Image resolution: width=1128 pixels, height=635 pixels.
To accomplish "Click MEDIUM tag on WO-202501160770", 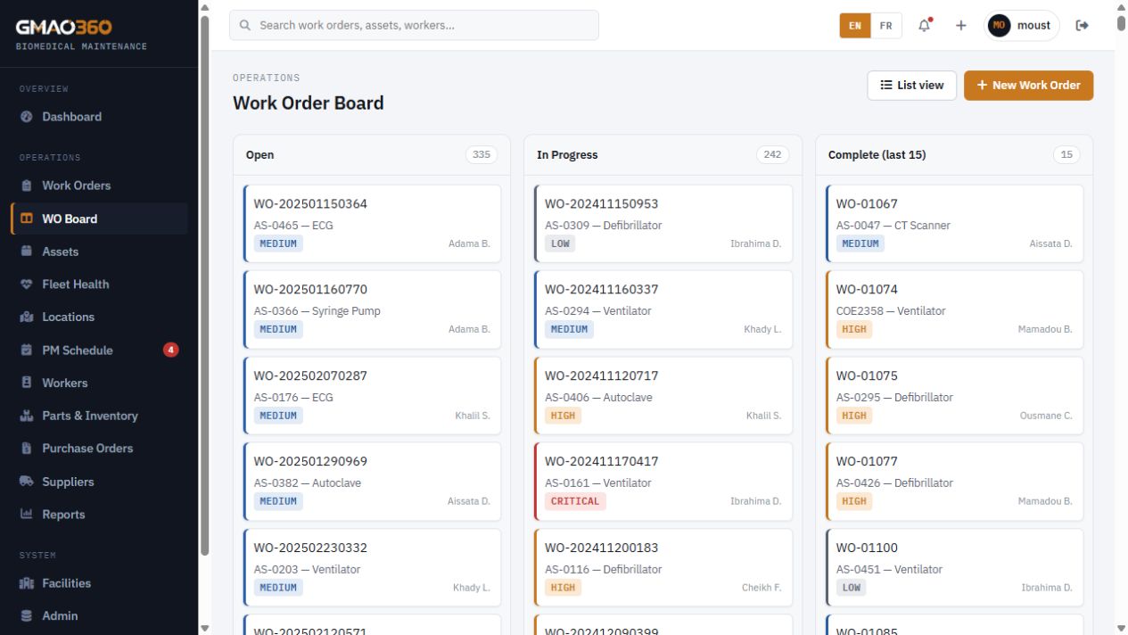I will 278,329.
